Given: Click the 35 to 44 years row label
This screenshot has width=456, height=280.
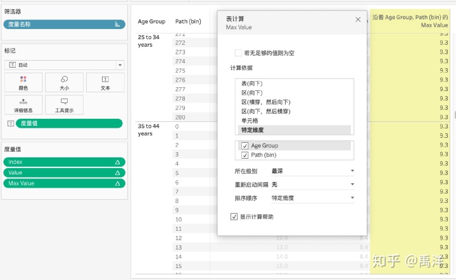Looking at the screenshot, I should (x=149, y=130).
